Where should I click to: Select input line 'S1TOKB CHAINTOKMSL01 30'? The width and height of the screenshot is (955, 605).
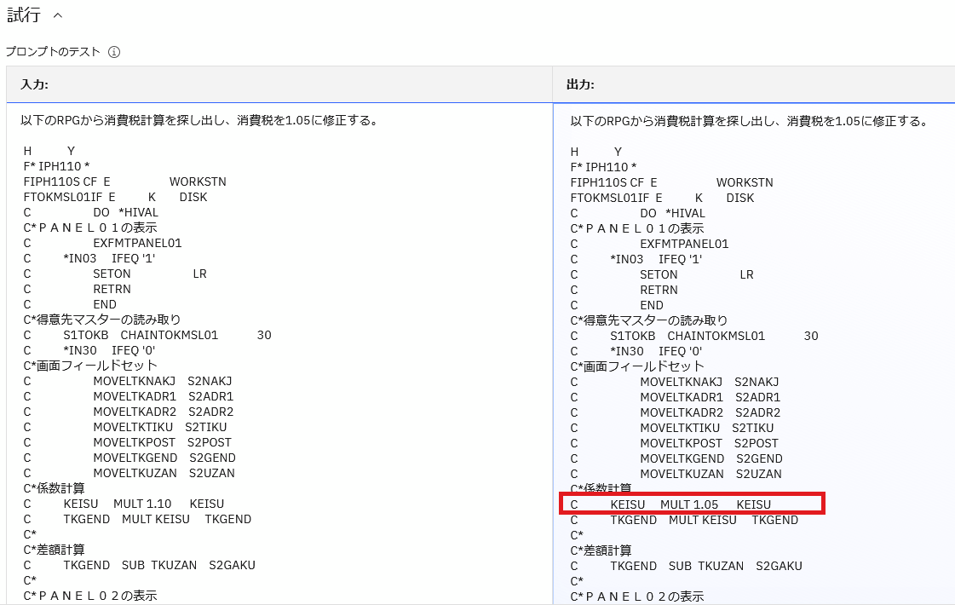[x=147, y=336]
